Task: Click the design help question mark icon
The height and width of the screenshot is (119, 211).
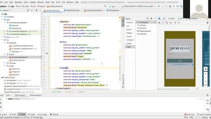Action: click(207, 23)
